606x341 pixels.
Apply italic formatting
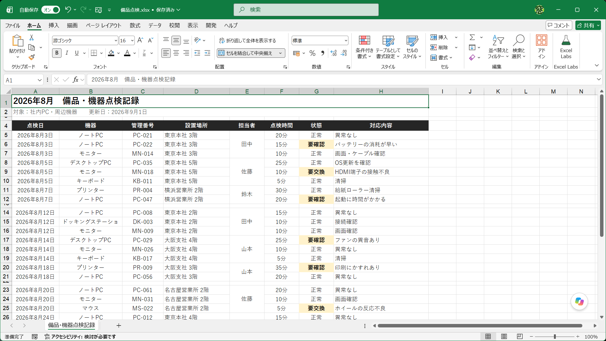click(67, 53)
